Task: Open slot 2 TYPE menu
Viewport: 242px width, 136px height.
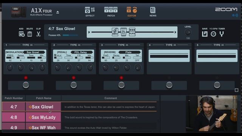Action: tap(75, 45)
